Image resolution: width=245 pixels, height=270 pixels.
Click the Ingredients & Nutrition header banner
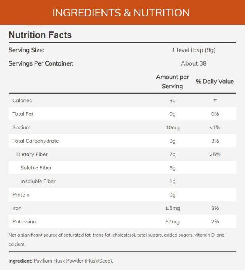123,12
